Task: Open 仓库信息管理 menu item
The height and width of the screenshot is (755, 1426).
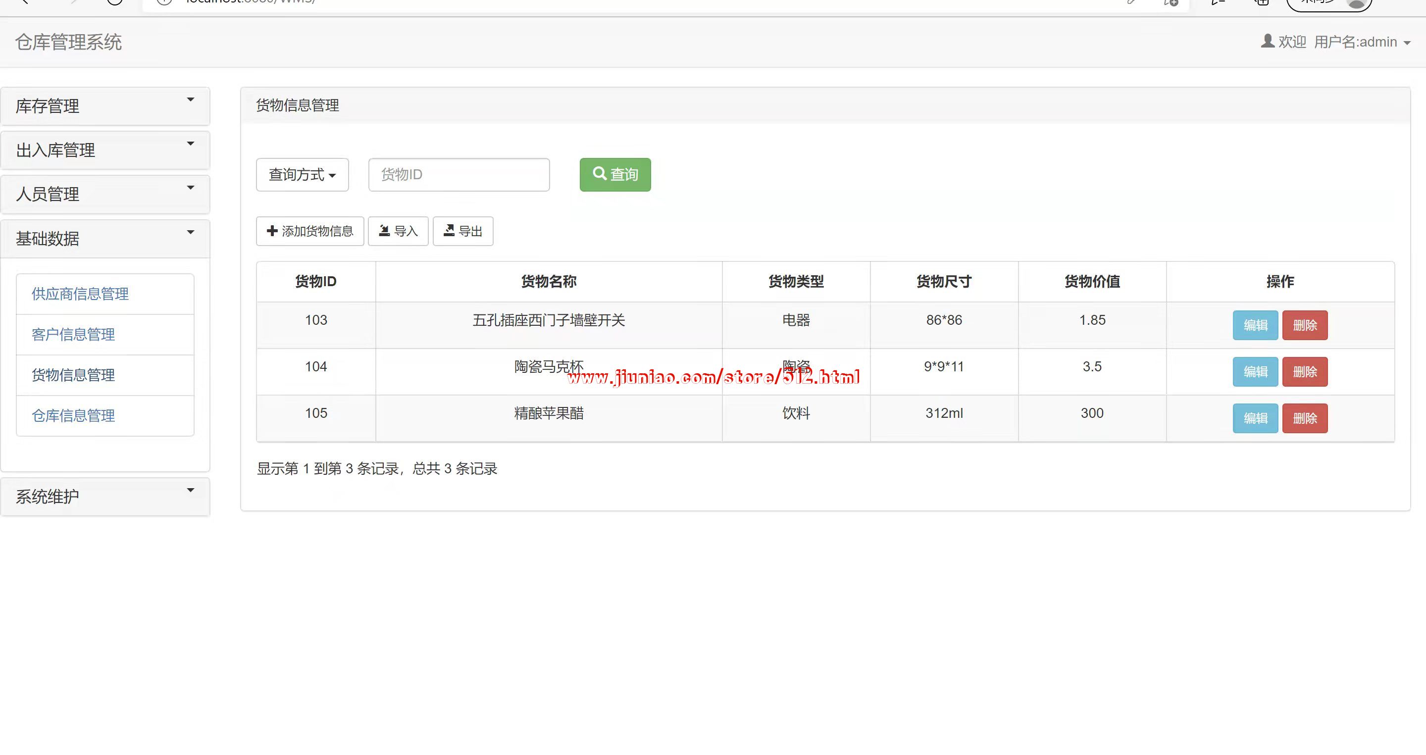Action: pos(74,416)
